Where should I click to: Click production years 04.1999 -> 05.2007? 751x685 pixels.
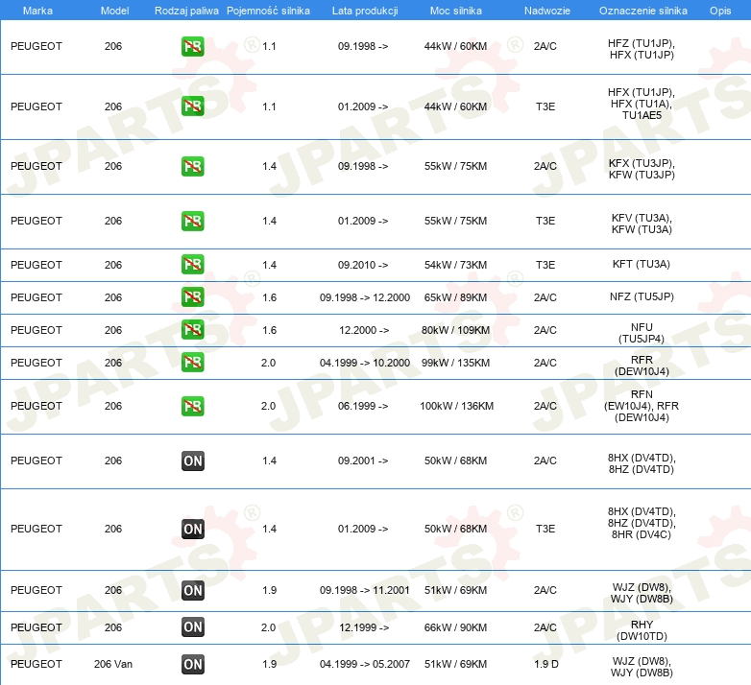click(x=365, y=664)
